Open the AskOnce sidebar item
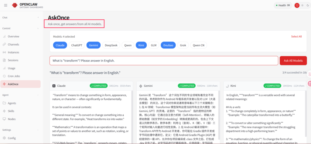The height and width of the screenshot is (144, 311). click(20, 84)
